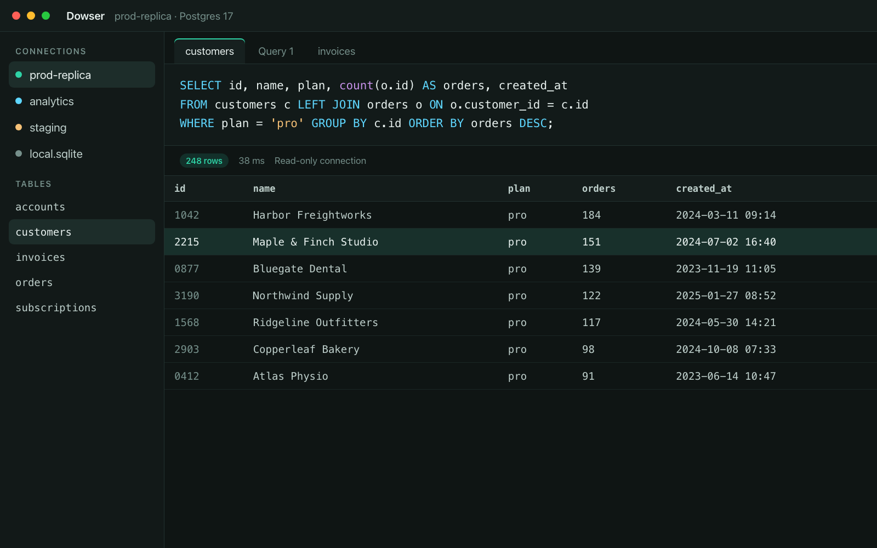877x548 pixels.
Task: Click the Read-only connection status
Action: coord(320,161)
